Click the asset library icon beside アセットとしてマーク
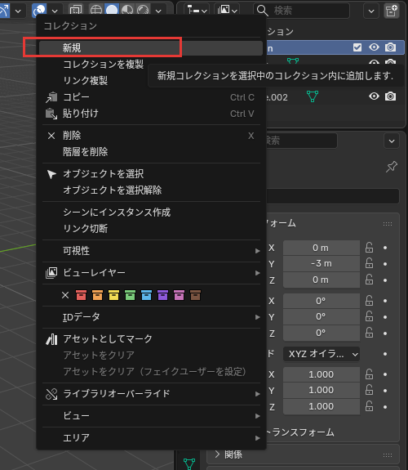The height and width of the screenshot is (470, 408). (51, 339)
